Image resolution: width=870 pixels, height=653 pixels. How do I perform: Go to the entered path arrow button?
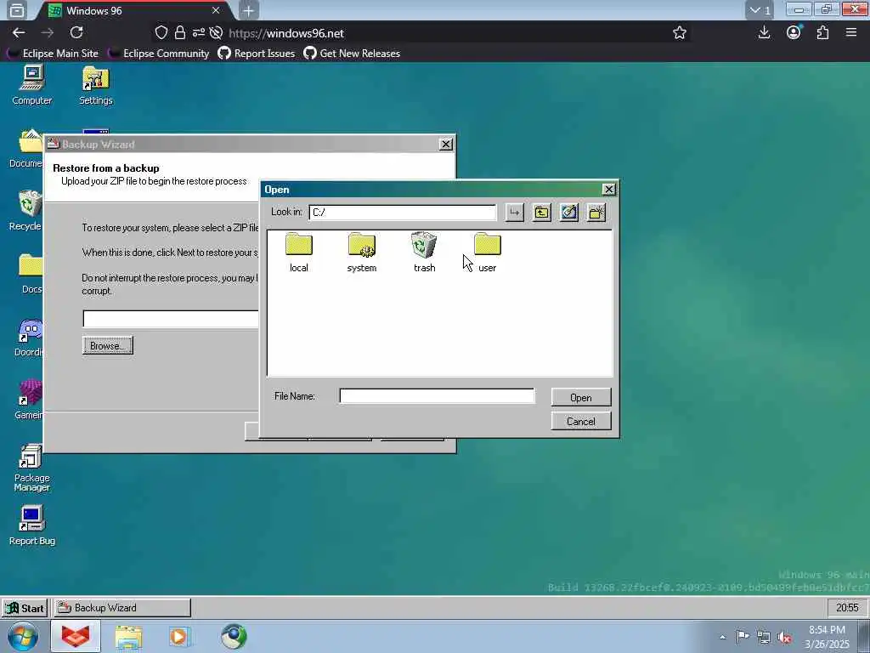514,212
